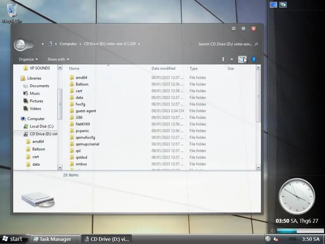Open the Recycle Bin desktop icon

pyautogui.click(x=12, y=13)
